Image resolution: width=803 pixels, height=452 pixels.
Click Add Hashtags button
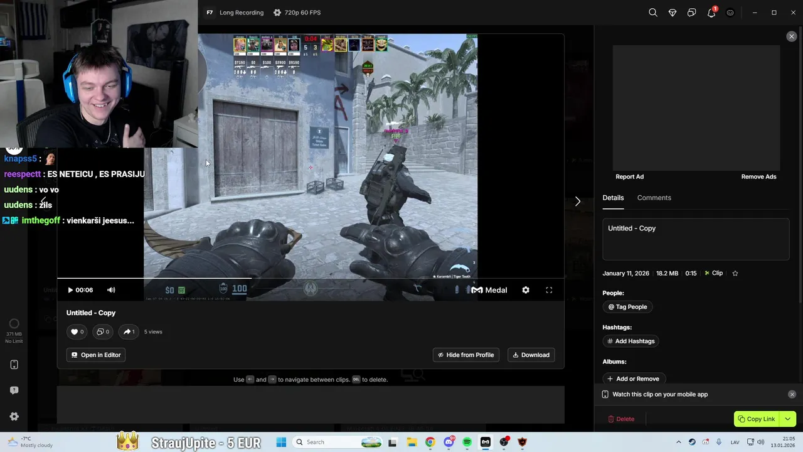coord(630,341)
